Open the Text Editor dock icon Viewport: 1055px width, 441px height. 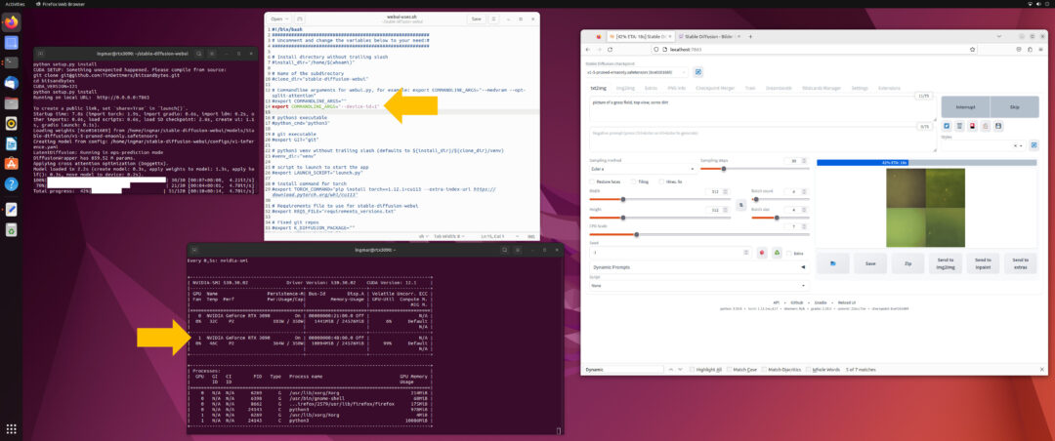click(x=12, y=209)
